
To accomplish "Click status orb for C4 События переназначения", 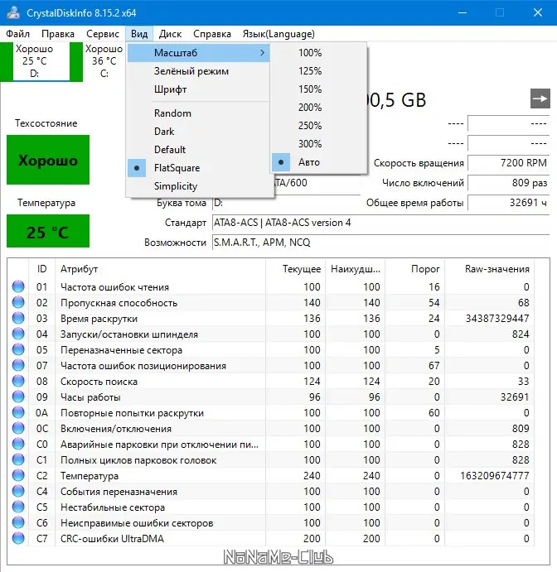I will (x=18, y=492).
